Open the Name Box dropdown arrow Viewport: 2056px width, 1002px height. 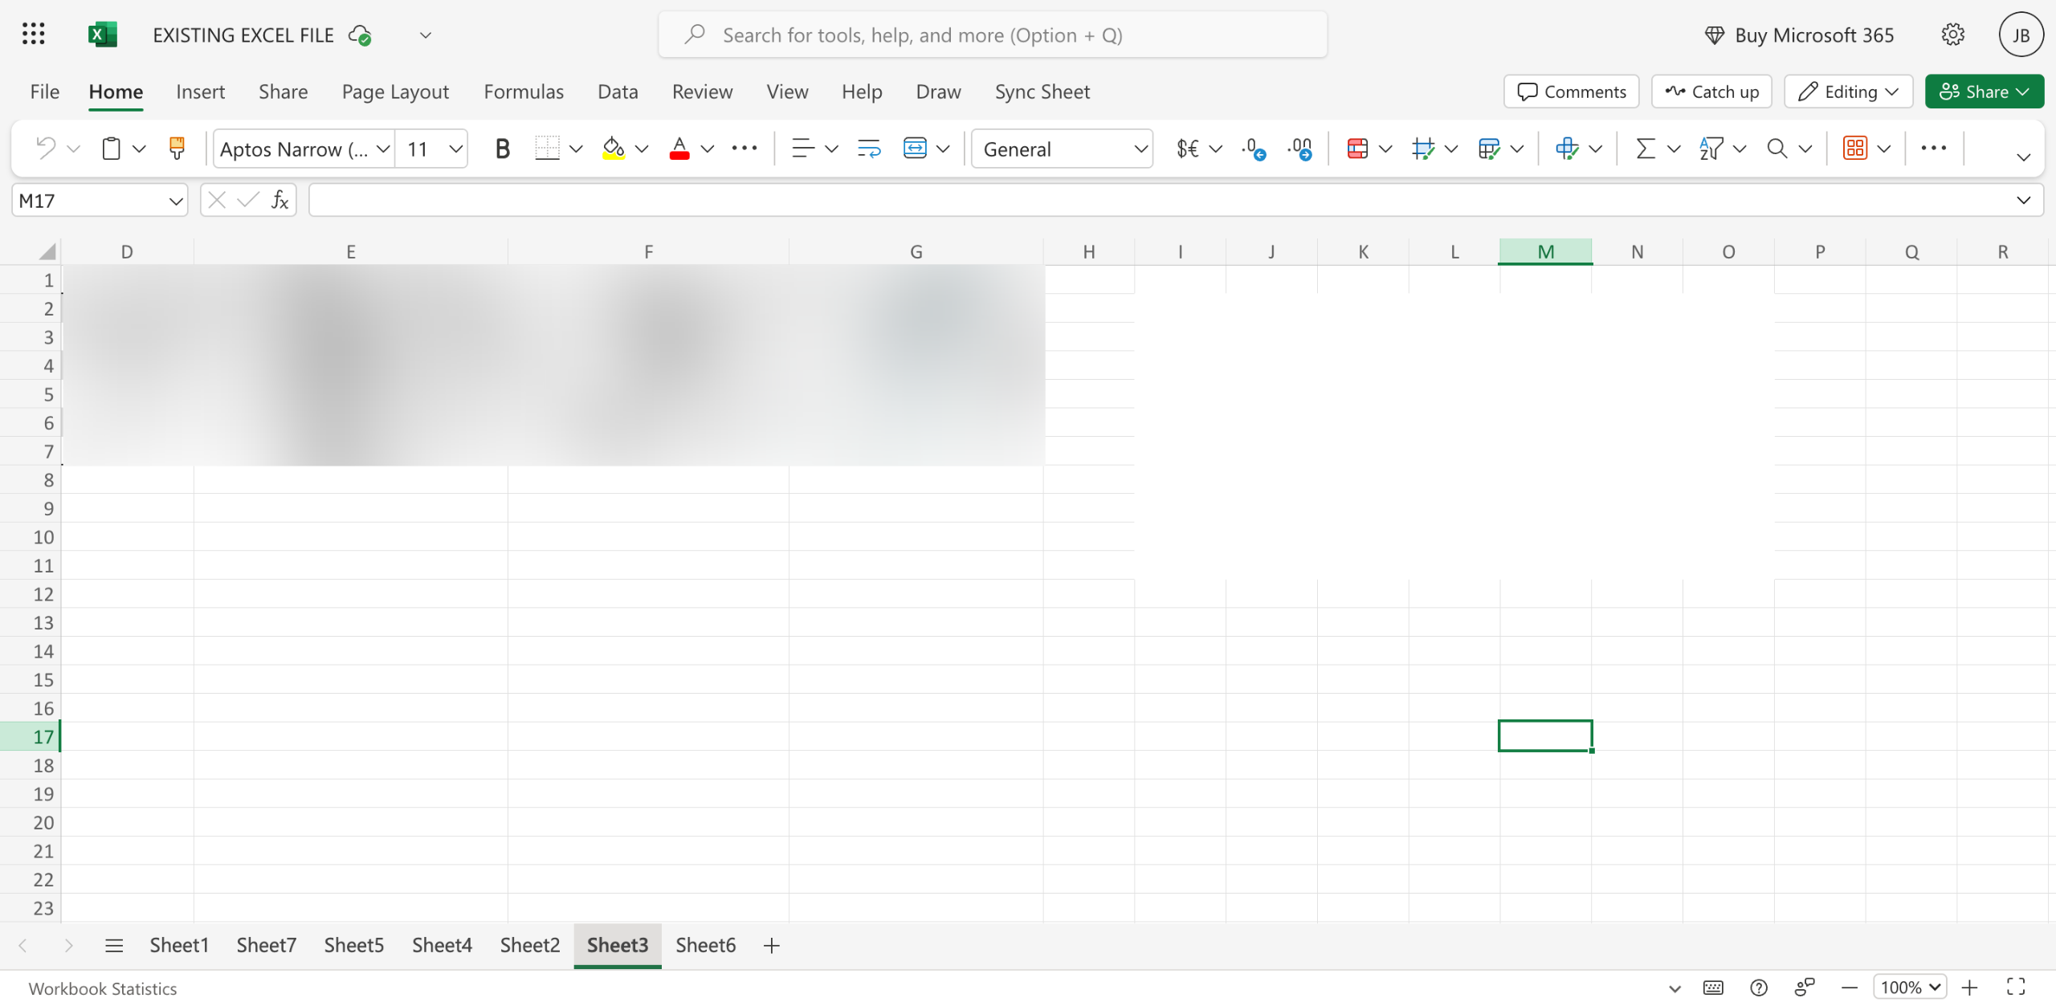(x=175, y=201)
